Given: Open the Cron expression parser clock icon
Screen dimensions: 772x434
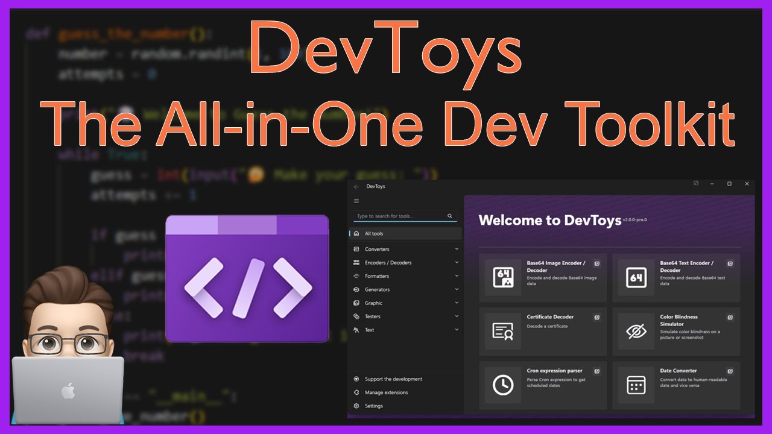Looking at the screenshot, I should point(503,385).
